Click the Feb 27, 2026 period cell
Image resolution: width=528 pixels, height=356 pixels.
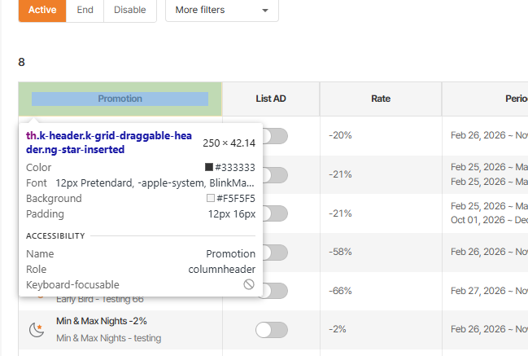point(488,291)
